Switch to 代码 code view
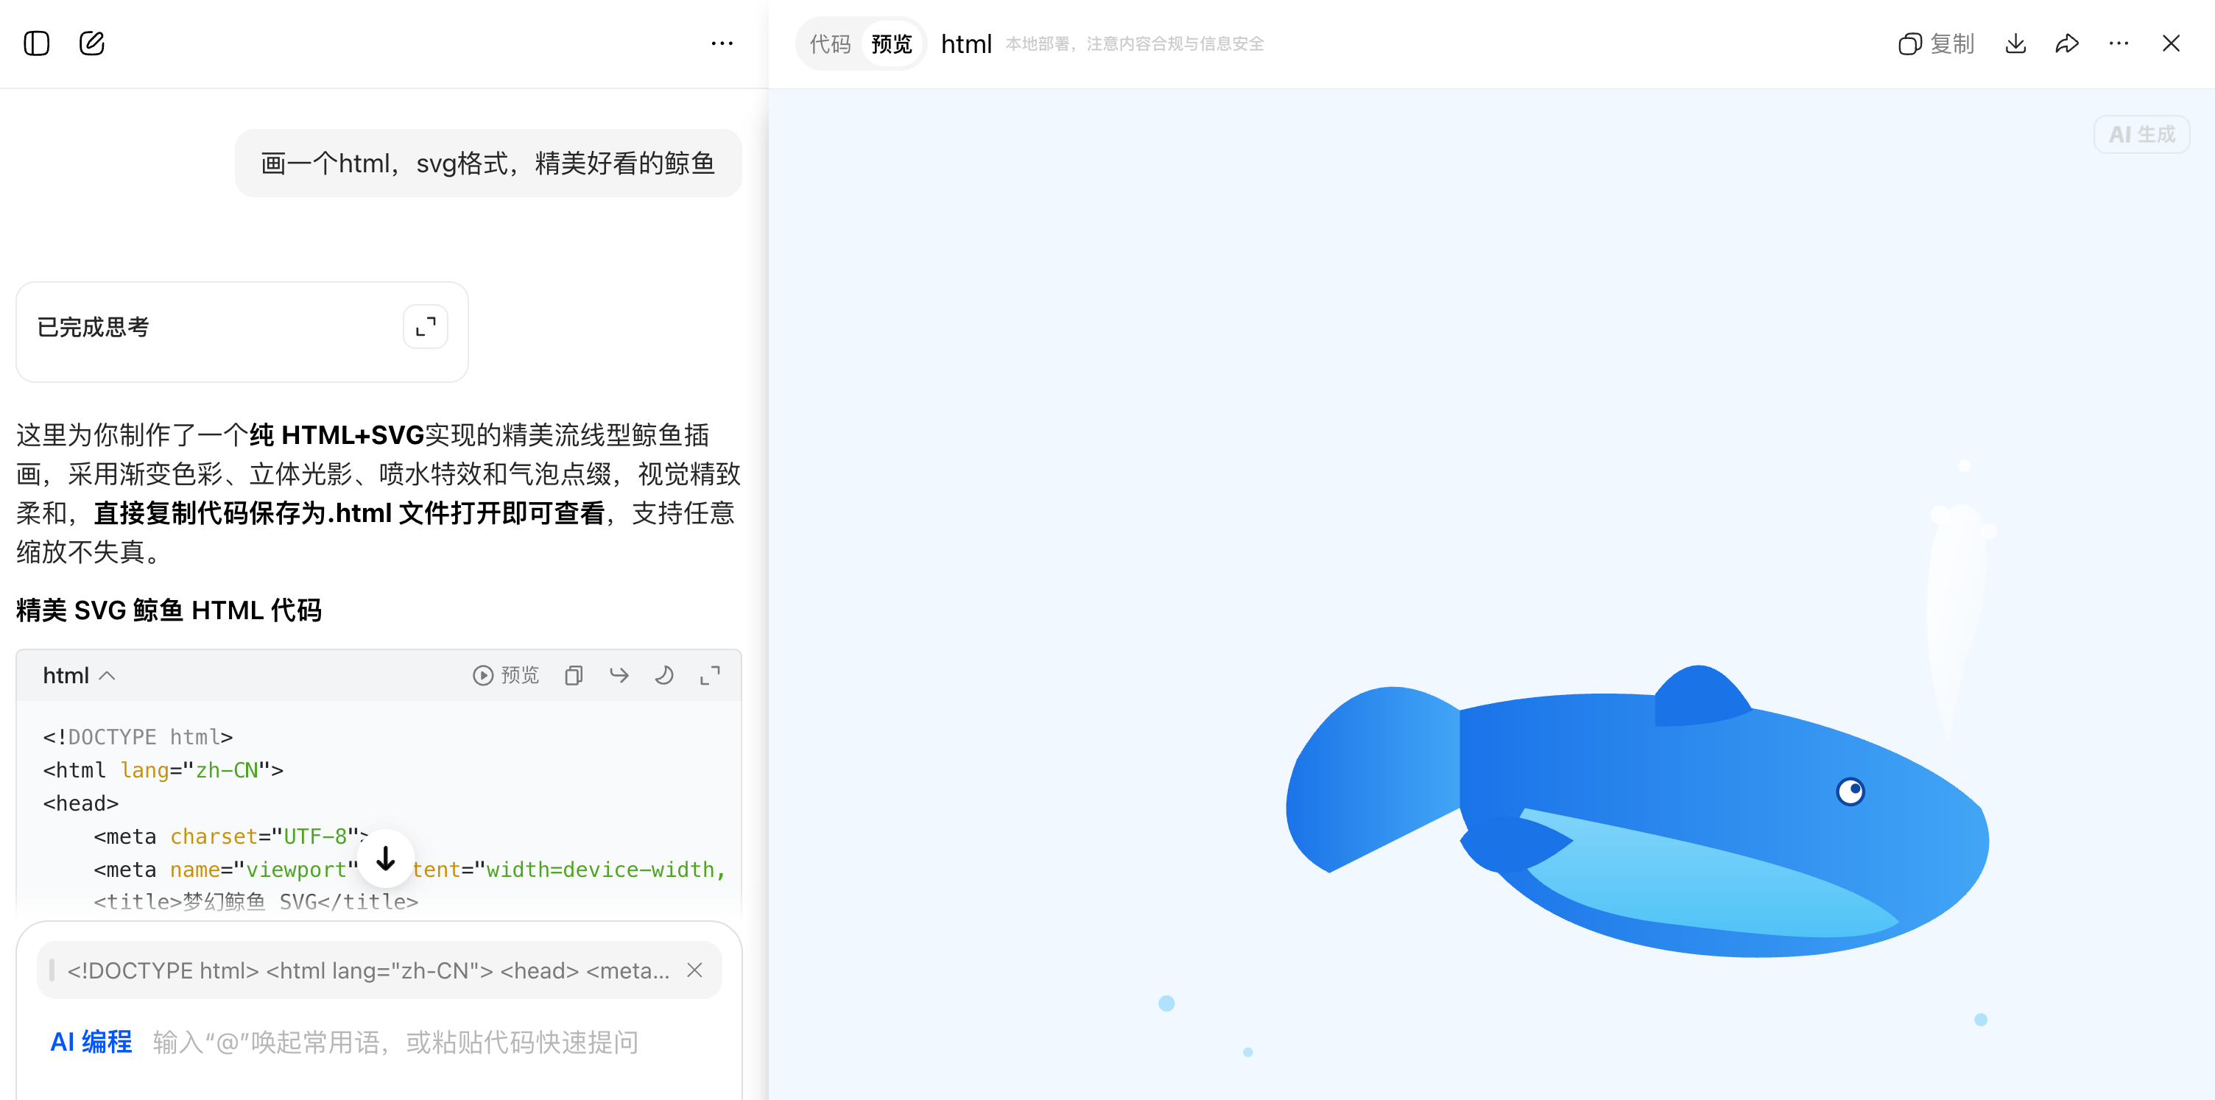 click(x=830, y=43)
